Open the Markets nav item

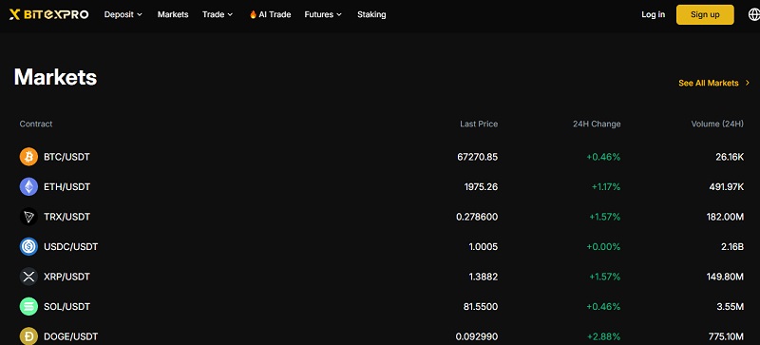[x=173, y=14]
